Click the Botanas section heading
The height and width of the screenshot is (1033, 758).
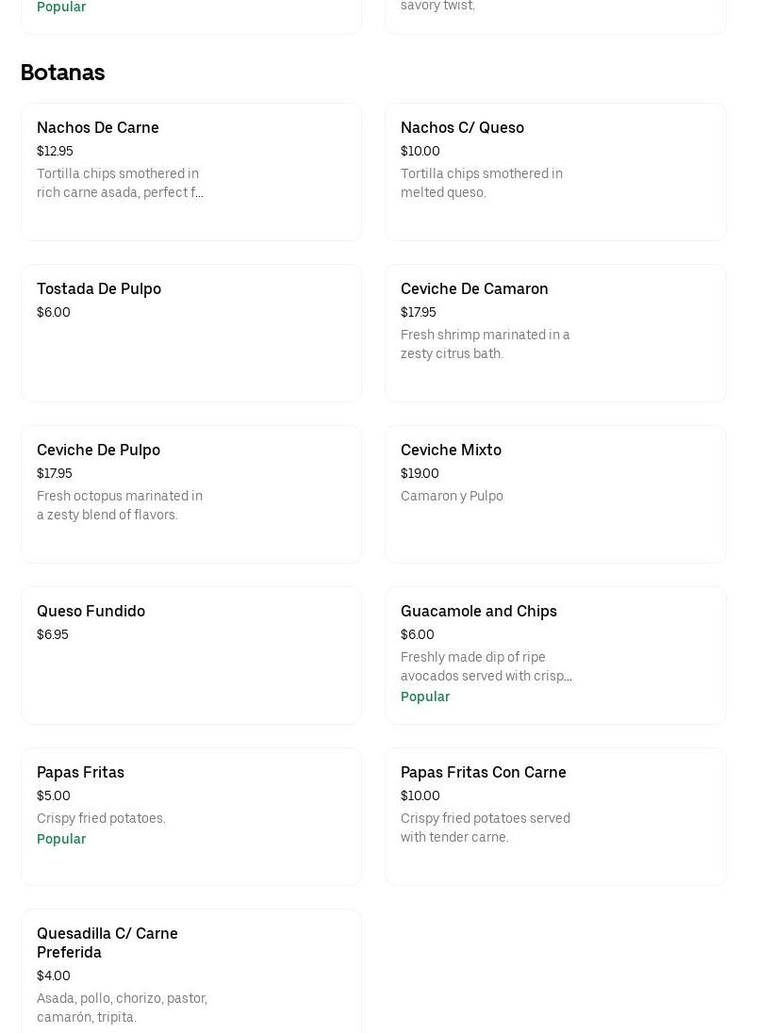(x=62, y=73)
